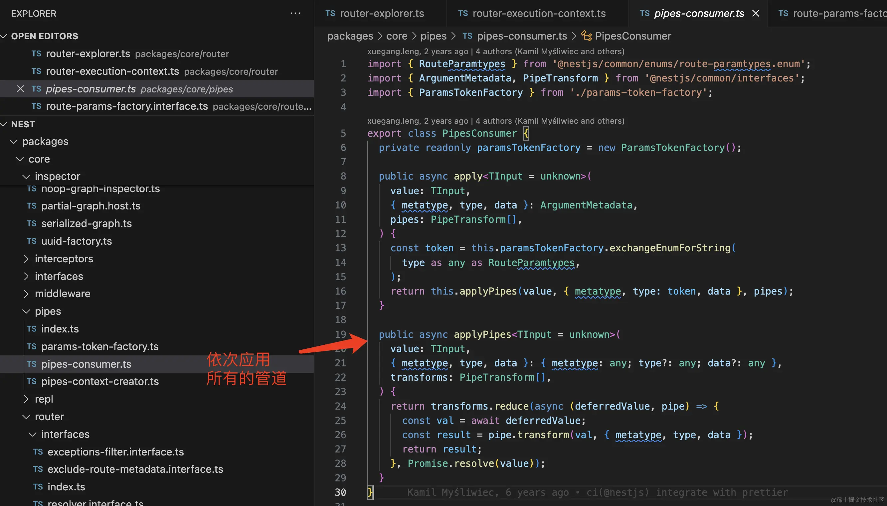The width and height of the screenshot is (887, 506).
Task: Click TS icon beside pipes-context-creator.ts
Action: coord(32,381)
